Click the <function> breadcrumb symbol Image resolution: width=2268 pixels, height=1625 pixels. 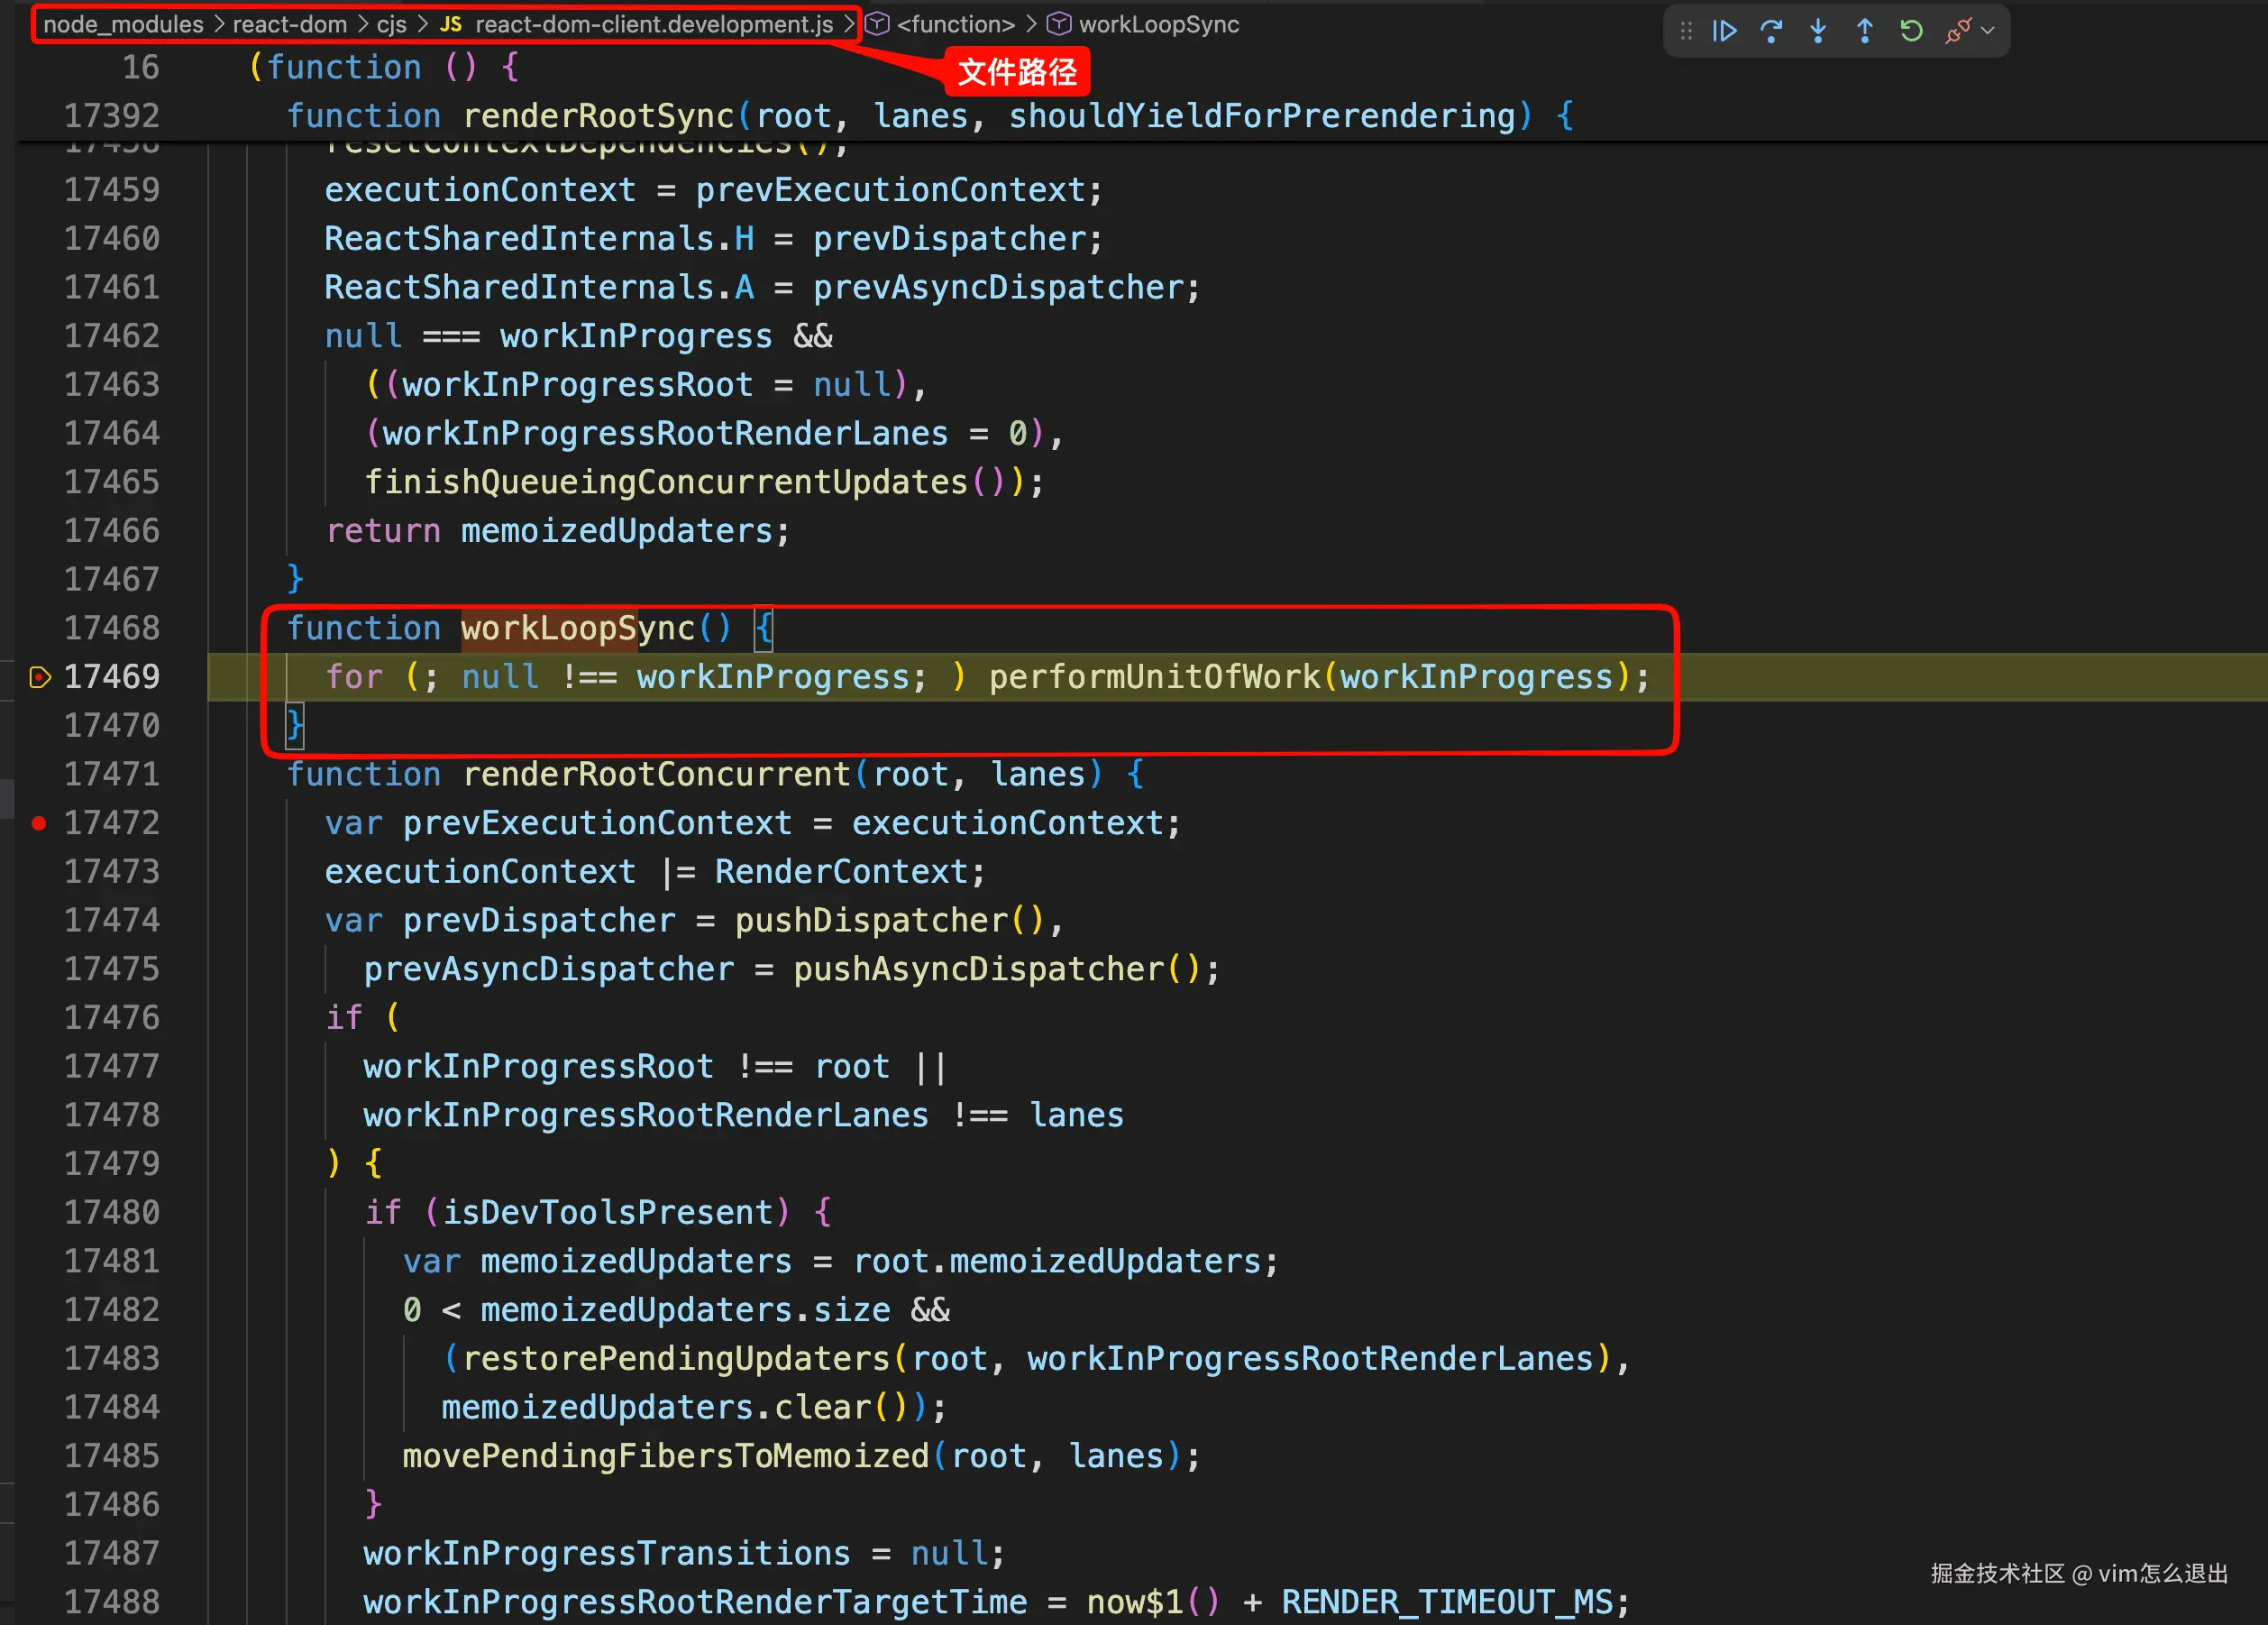pyautogui.click(x=955, y=24)
